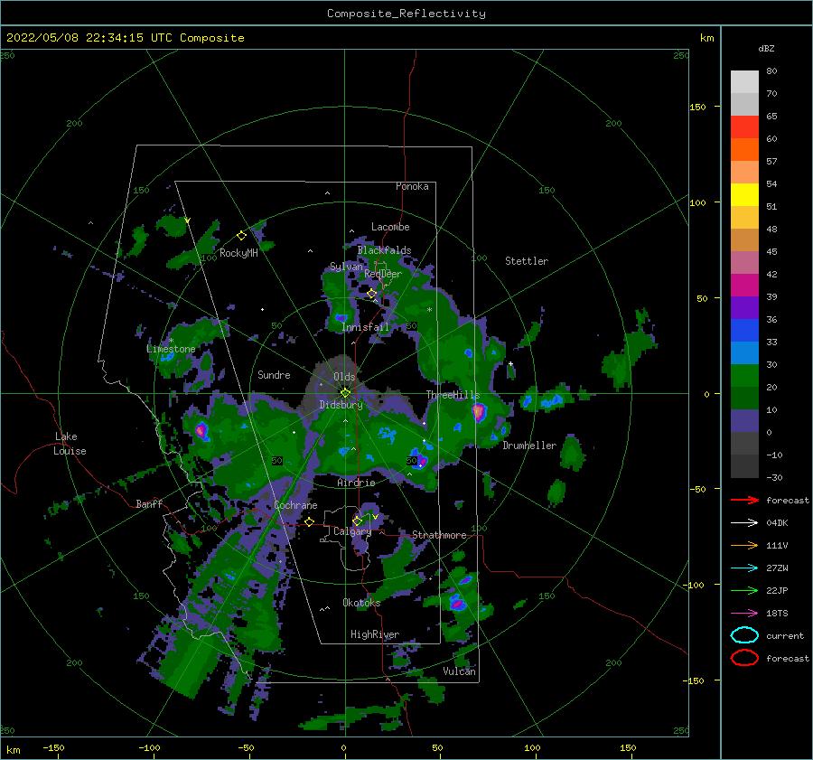Click the 'Innisfail' city label

(365, 327)
